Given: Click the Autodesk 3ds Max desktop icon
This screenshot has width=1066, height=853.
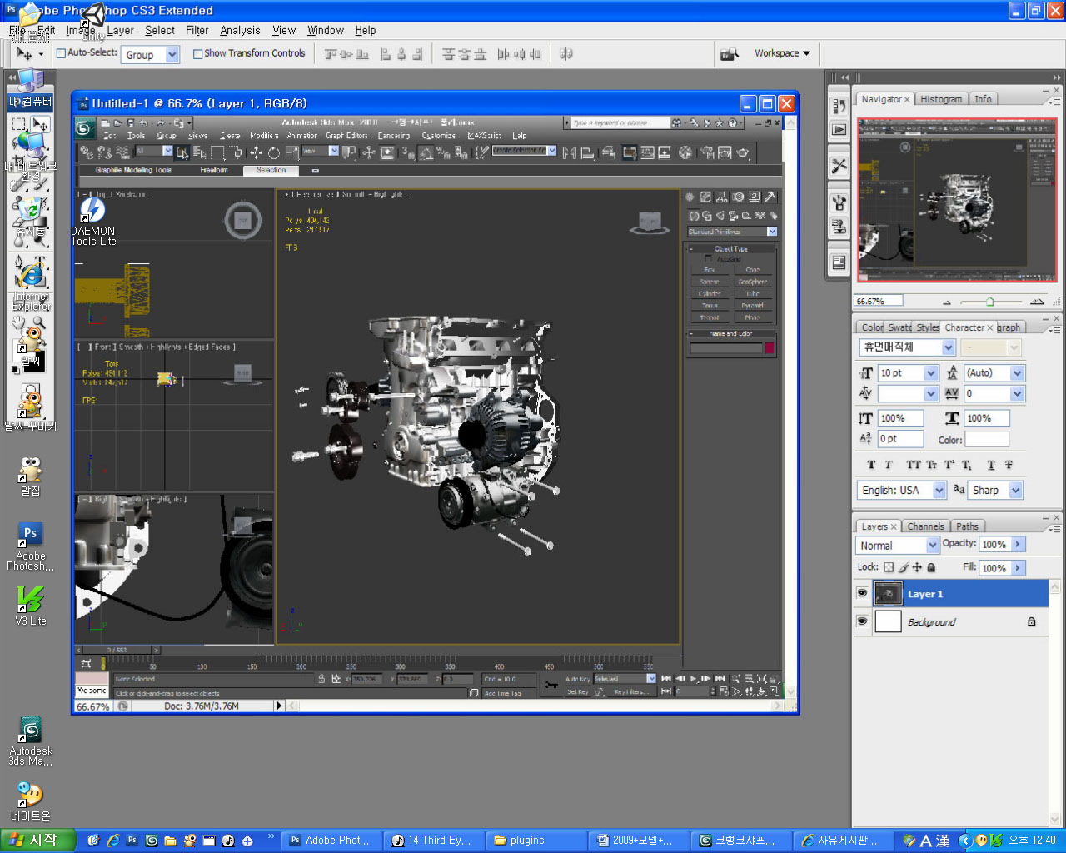Looking at the screenshot, I should click(31, 741).
